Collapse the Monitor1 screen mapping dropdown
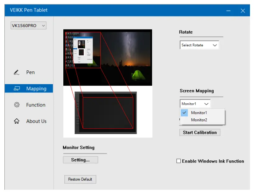 [x=195, y=104]
